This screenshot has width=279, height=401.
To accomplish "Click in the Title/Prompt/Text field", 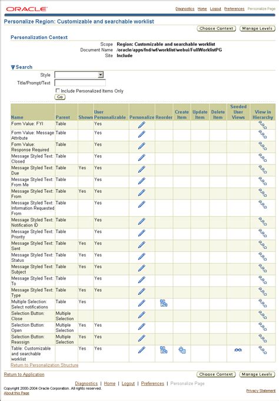I will pos(80,83).
